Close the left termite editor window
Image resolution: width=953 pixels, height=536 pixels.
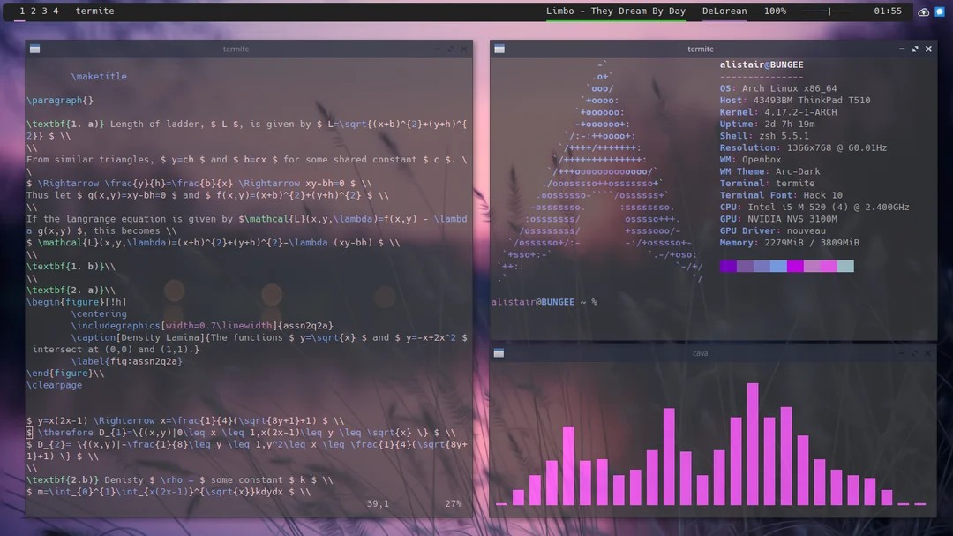(x=464, y=49)
